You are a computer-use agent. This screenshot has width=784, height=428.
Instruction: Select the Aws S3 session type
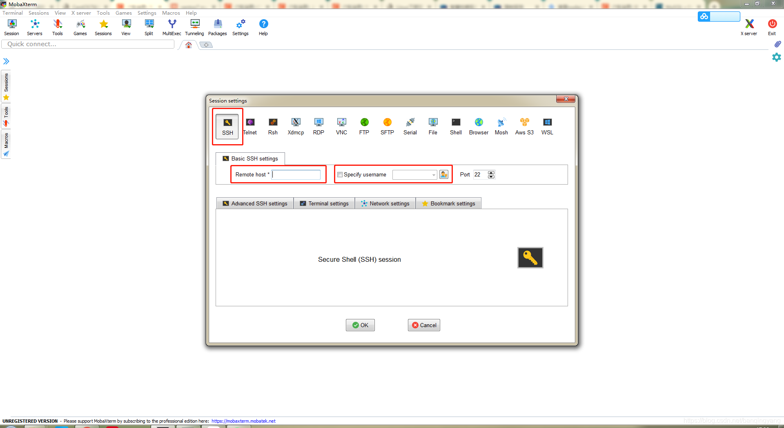click(524, 127)
